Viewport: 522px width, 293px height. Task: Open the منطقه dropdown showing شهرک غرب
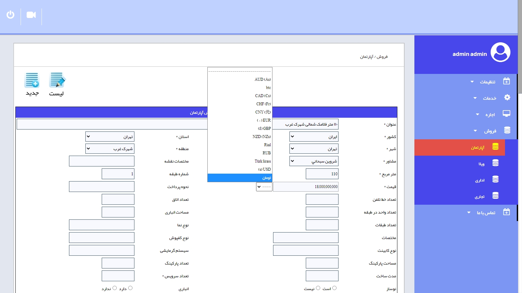pos(110,149)
